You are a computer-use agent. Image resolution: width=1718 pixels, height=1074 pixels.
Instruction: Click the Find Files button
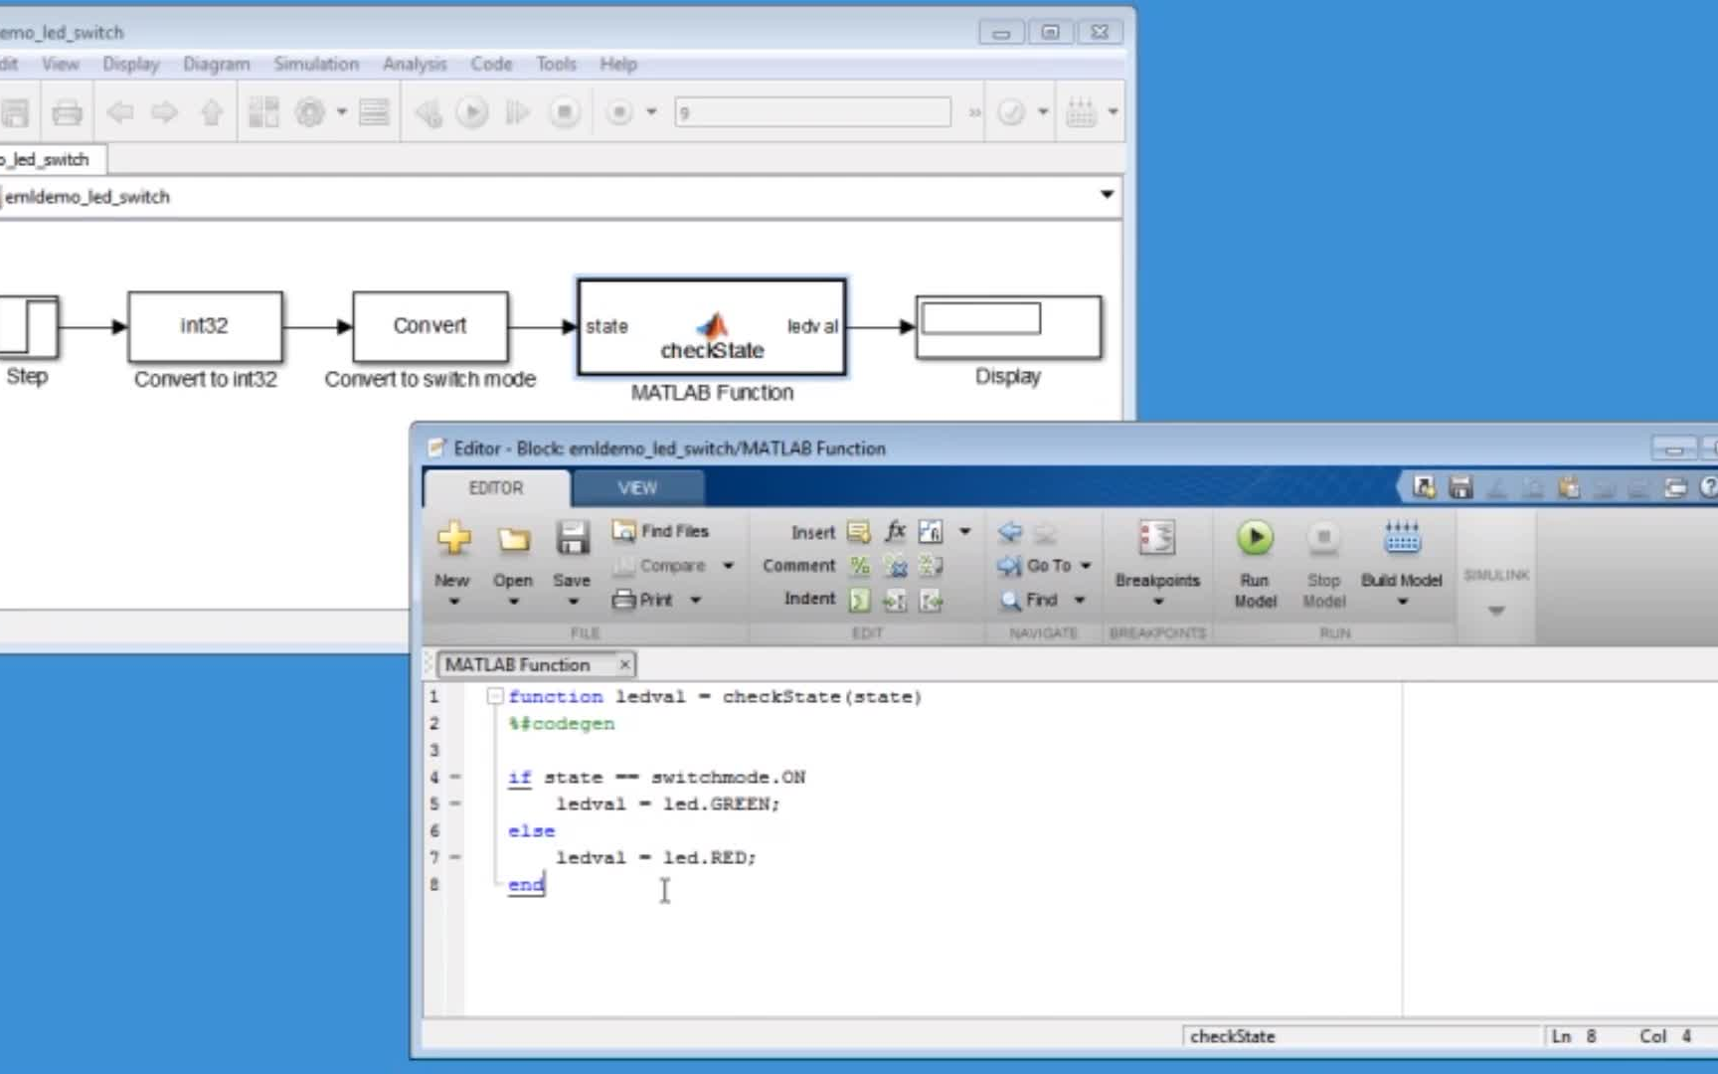tap(661, 531)
